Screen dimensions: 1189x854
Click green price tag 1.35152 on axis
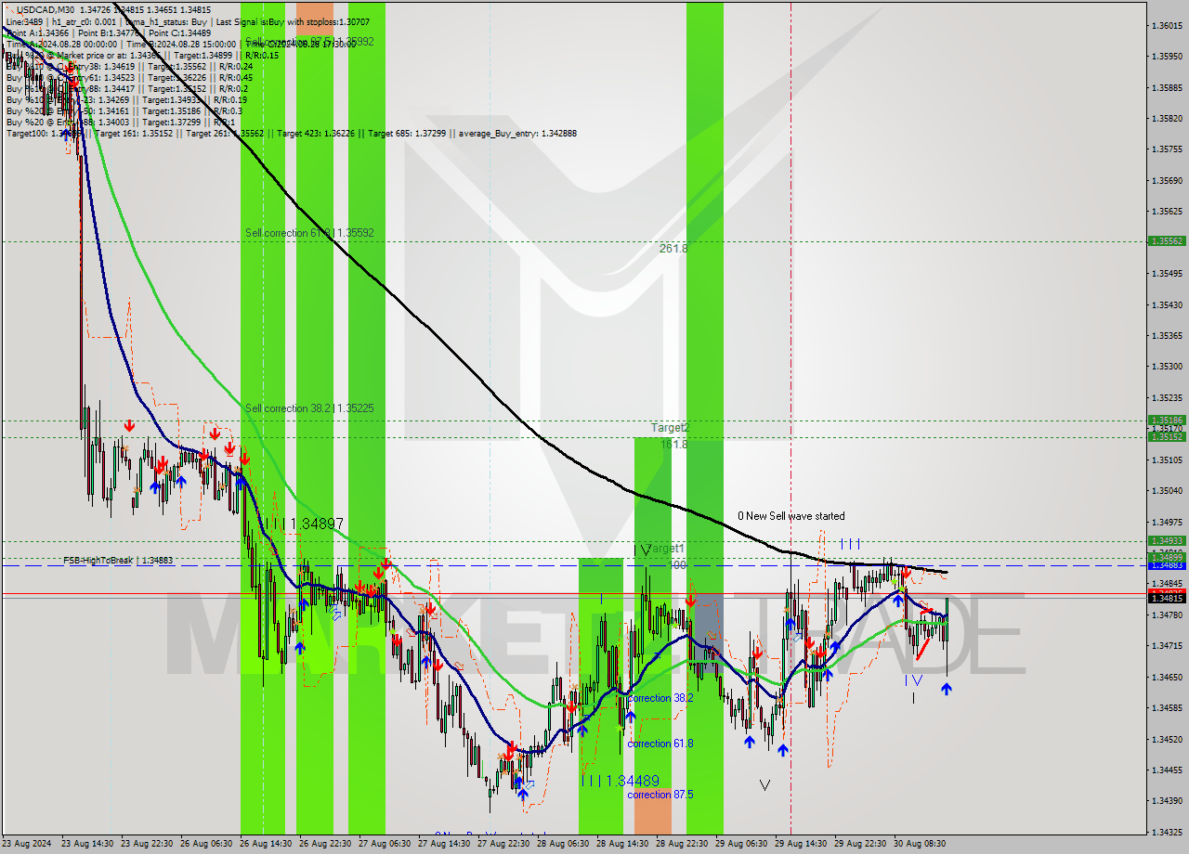[x=1167, y=436]
